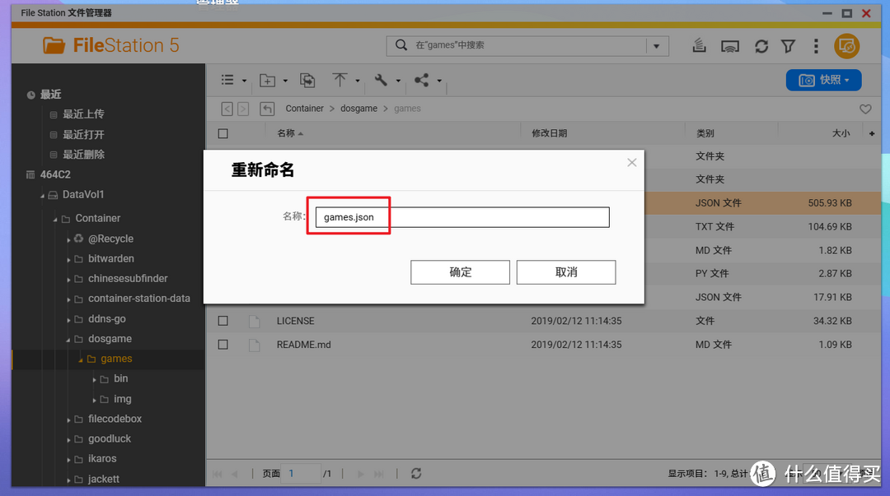Select the 464C2 device node
Screen dimensions: 890x496
tap(55, 174)
